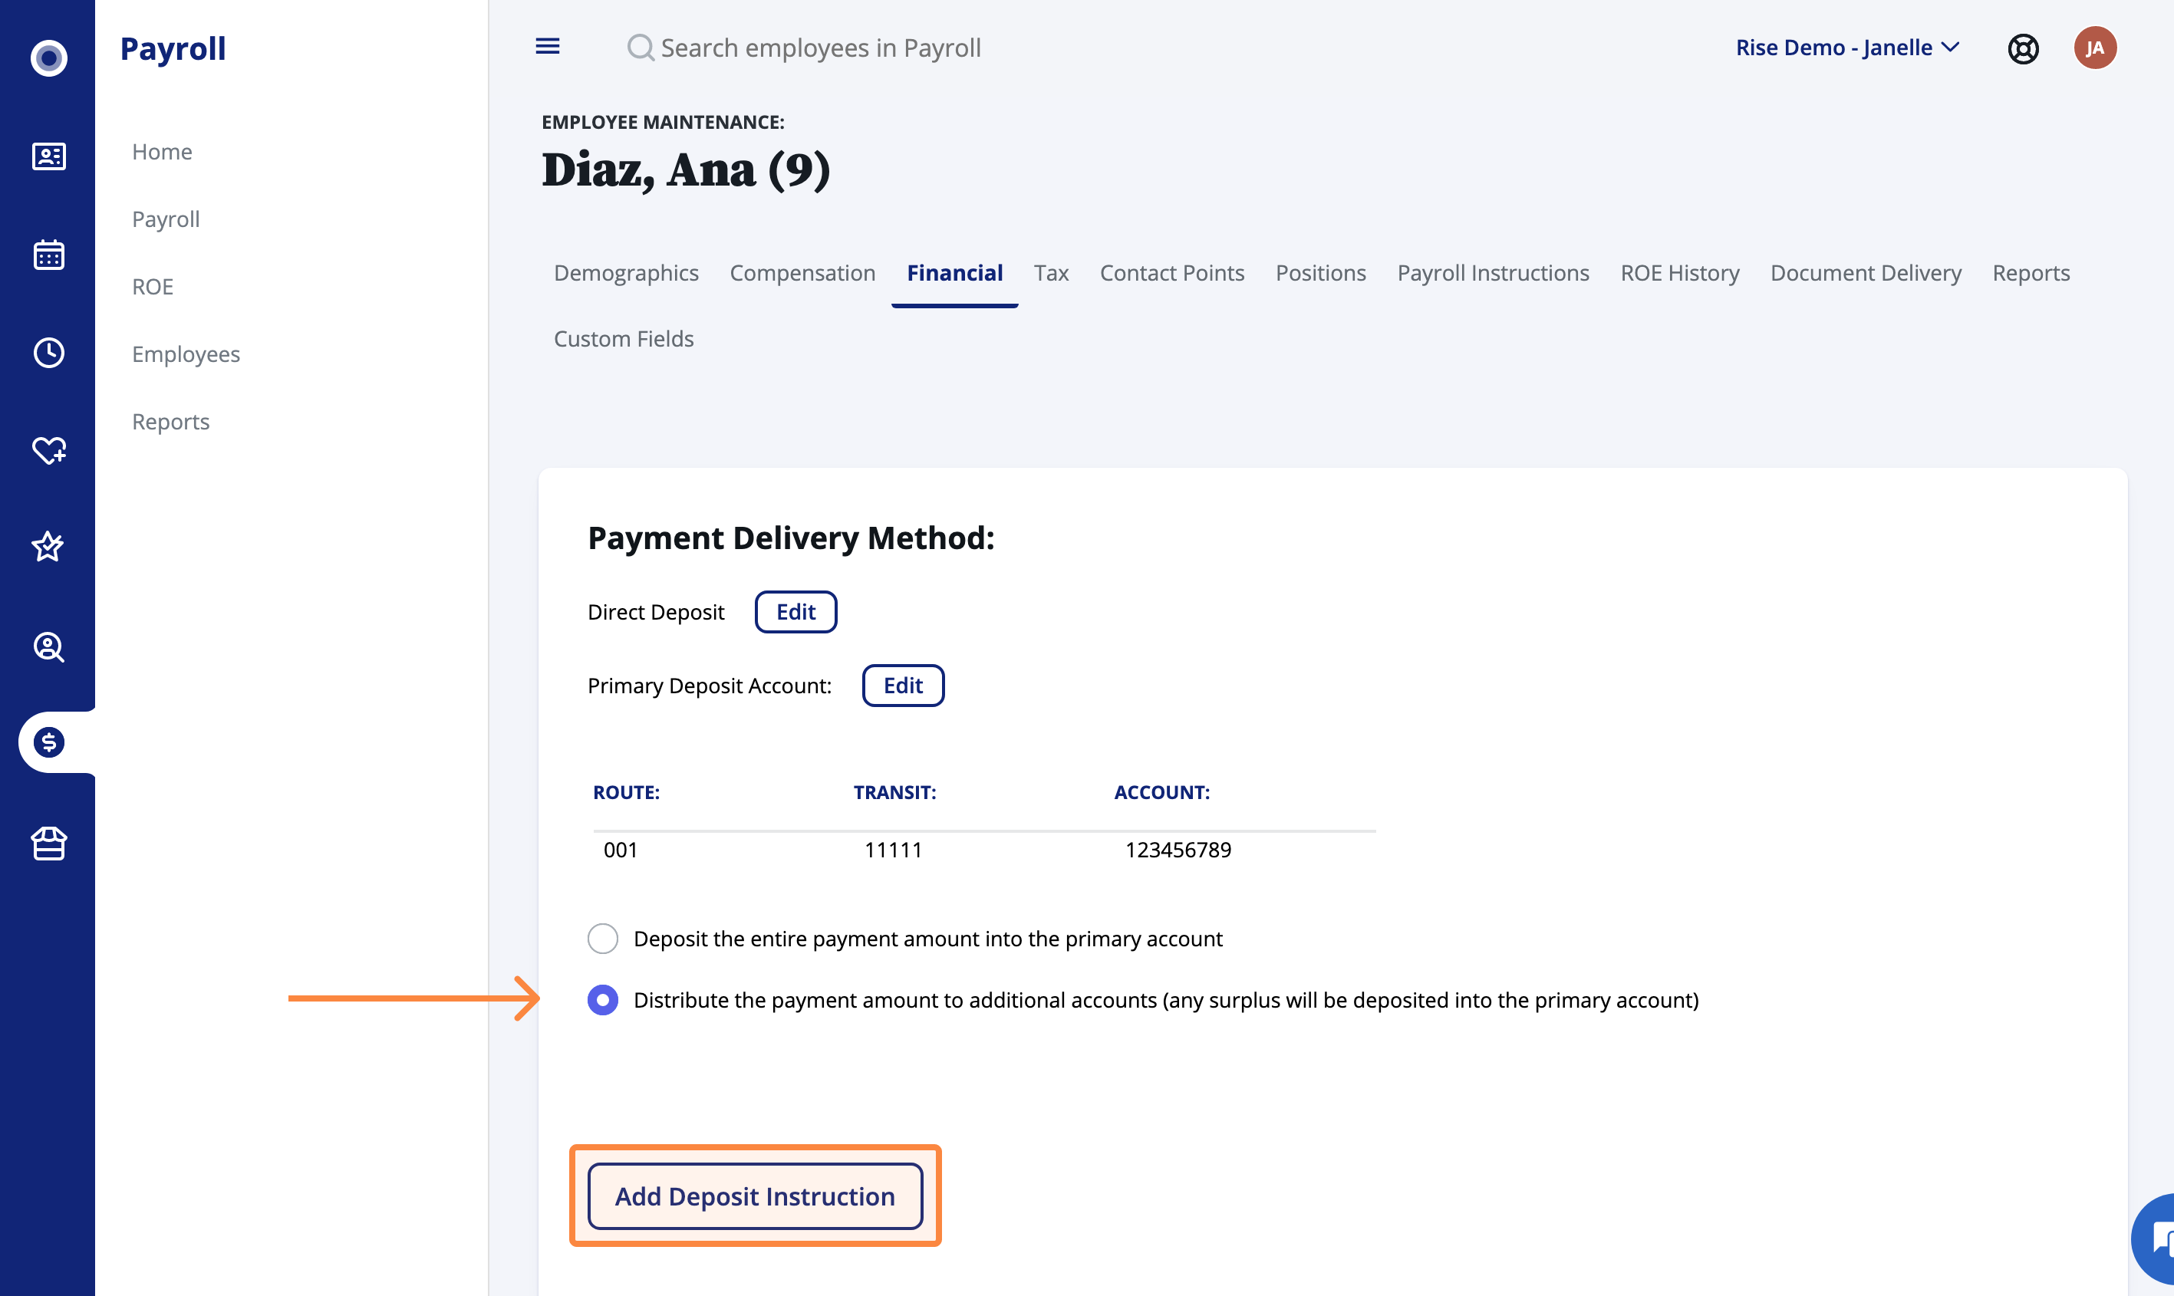Open the Contact Points tab
Image resolution: width=2174 pixels, height=1296 pixels.
point(1172,272)
